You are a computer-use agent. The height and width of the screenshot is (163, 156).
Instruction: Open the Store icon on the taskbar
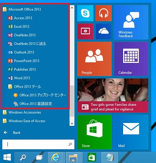(x=92, y=157)
